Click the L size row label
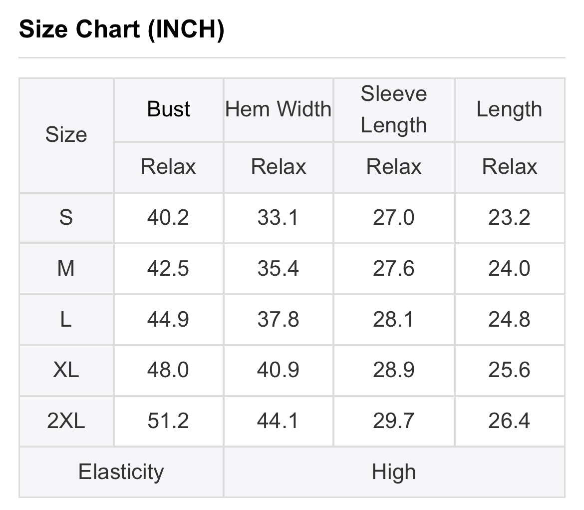Image resolution: width=584 pixels, height=510 pixels. coord(66,320)
